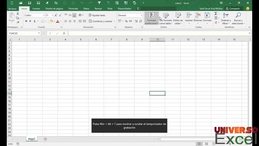The width and height of the screenshot is (259, 146).
Task: Click the Format Painter brush icon
Action: coord(18,22)
